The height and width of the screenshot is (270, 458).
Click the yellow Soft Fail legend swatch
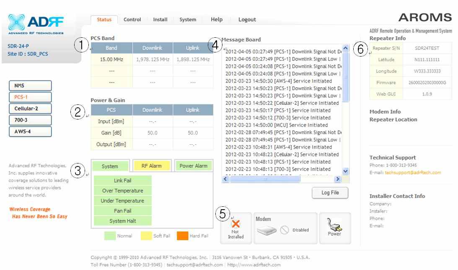(146, 236)
